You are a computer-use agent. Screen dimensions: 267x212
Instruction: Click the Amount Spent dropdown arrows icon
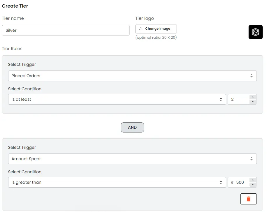251,159
